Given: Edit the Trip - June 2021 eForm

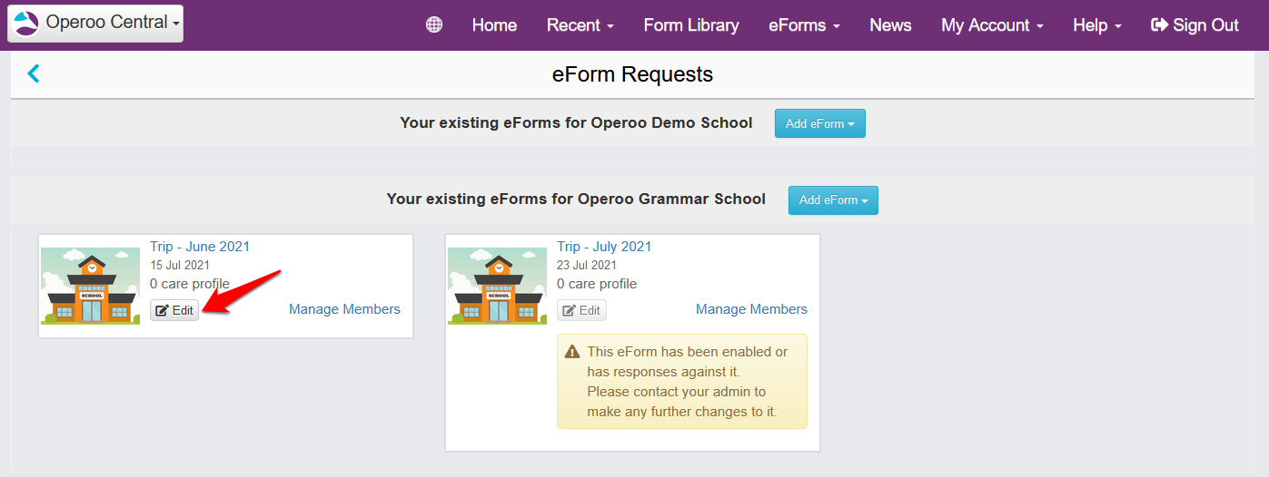Looking at the screenshot, I should point(174,310).
